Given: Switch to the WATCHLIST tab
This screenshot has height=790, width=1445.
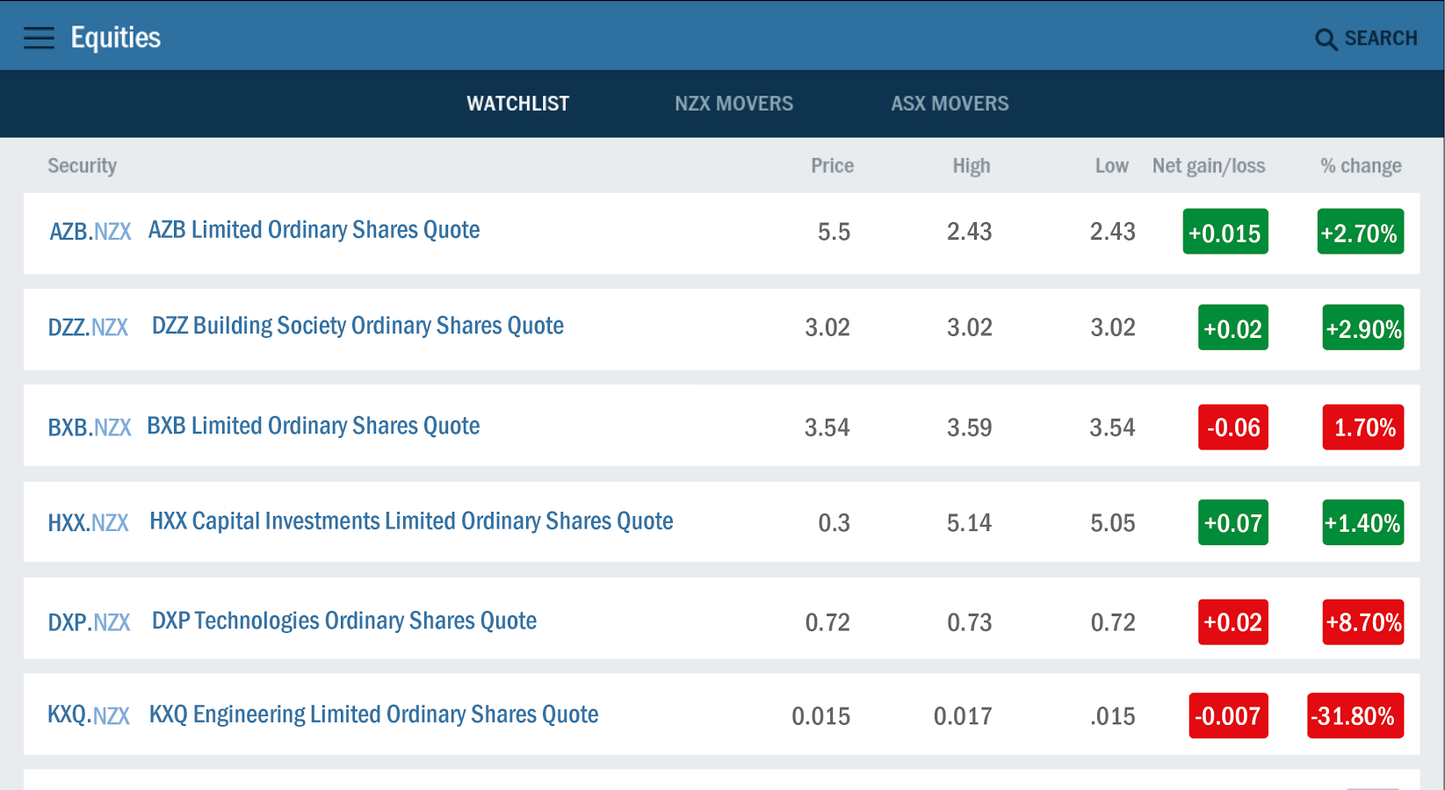Looking at the screenshot, I should pos(517,104).
